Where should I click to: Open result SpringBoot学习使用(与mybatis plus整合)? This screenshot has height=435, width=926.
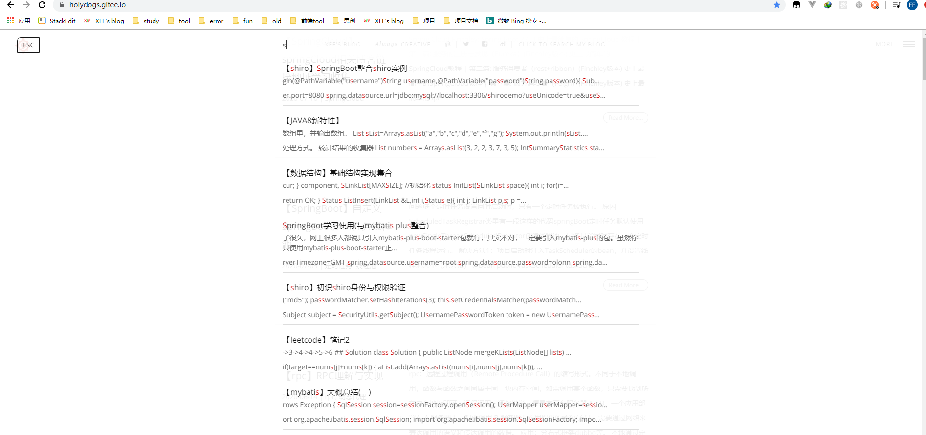355,225
